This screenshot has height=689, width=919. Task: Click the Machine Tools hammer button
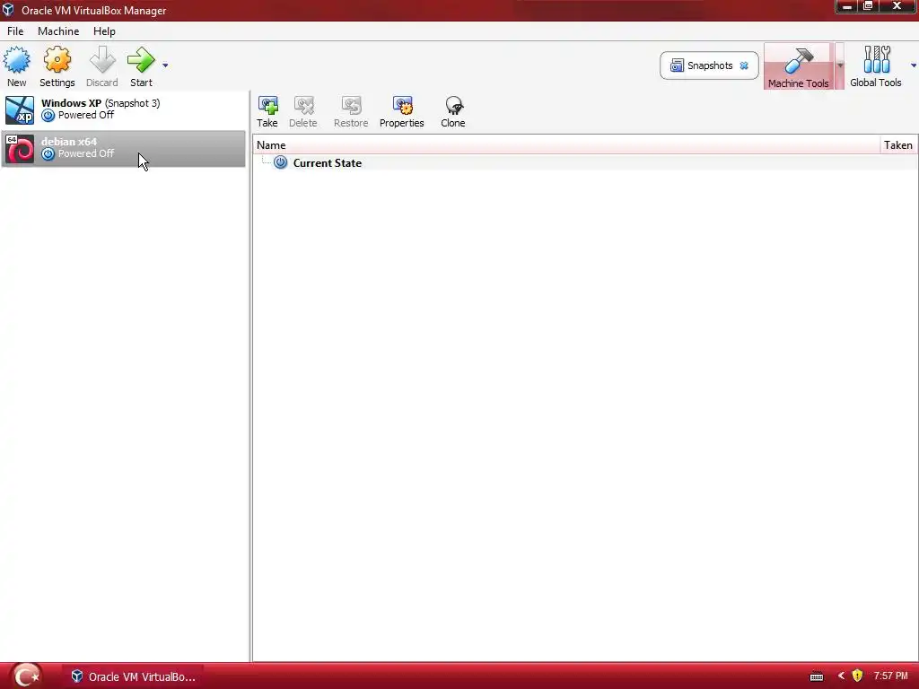798,66
